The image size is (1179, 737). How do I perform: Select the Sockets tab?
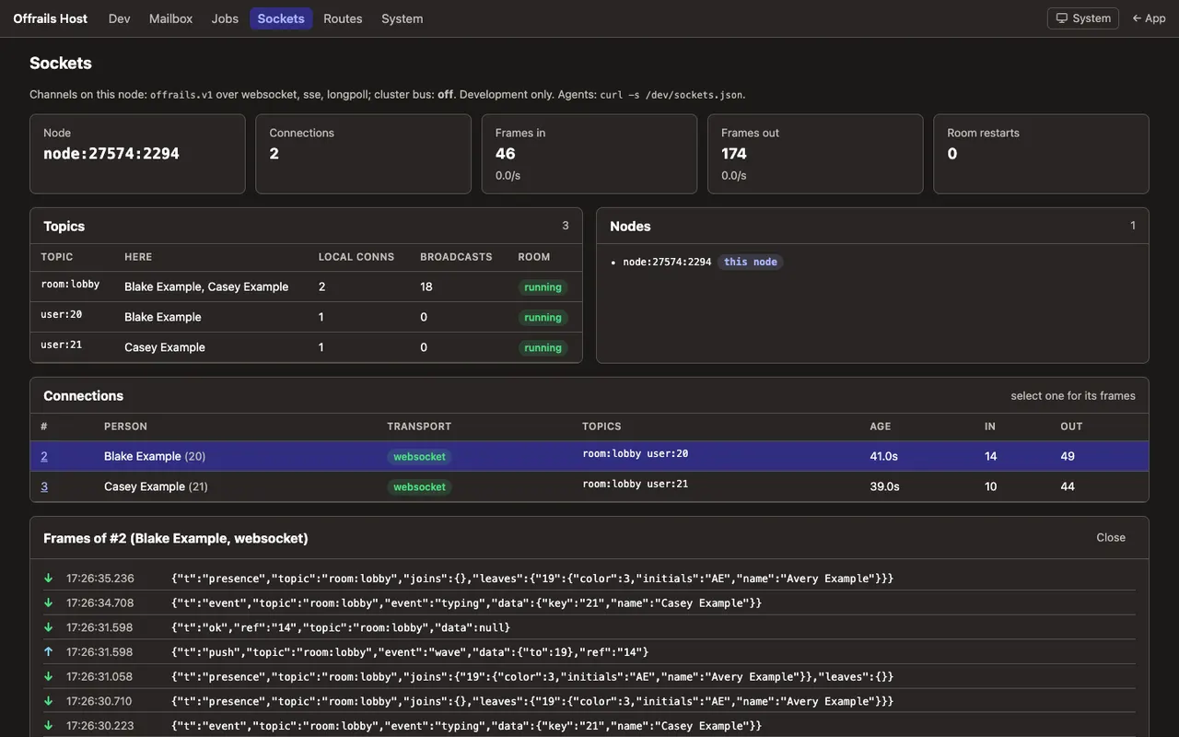click(x=281, y=18)
